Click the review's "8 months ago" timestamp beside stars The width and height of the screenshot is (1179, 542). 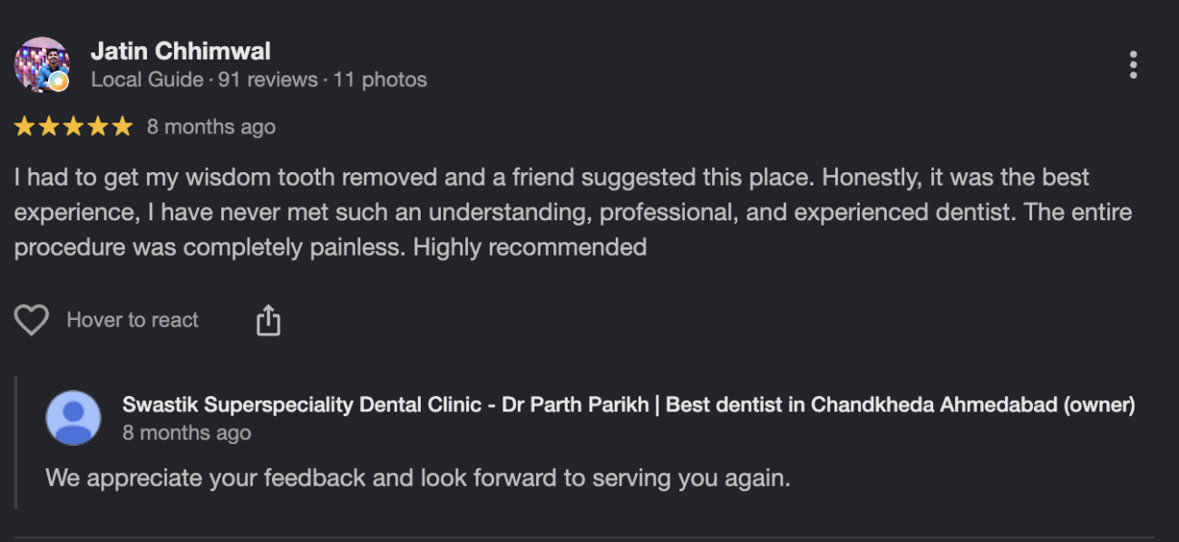pos(211,127)
